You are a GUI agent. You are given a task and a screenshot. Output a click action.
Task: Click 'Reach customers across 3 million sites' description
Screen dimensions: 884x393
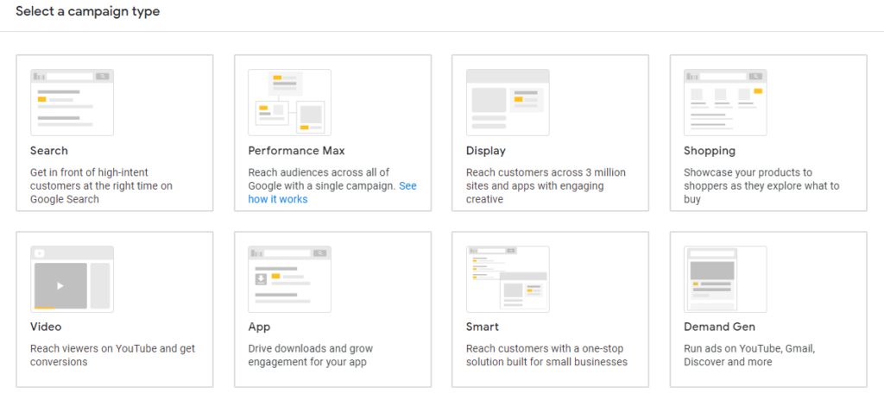546,186
